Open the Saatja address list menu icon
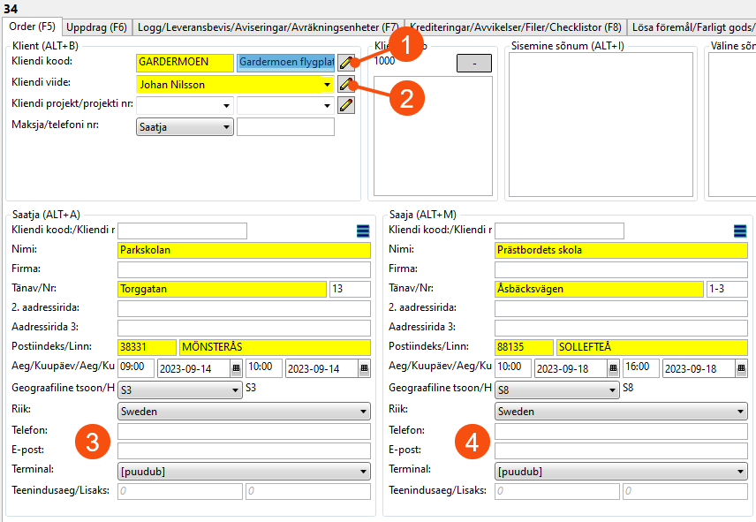The width and height of the screenshot is (756, 522). [363, 231]
